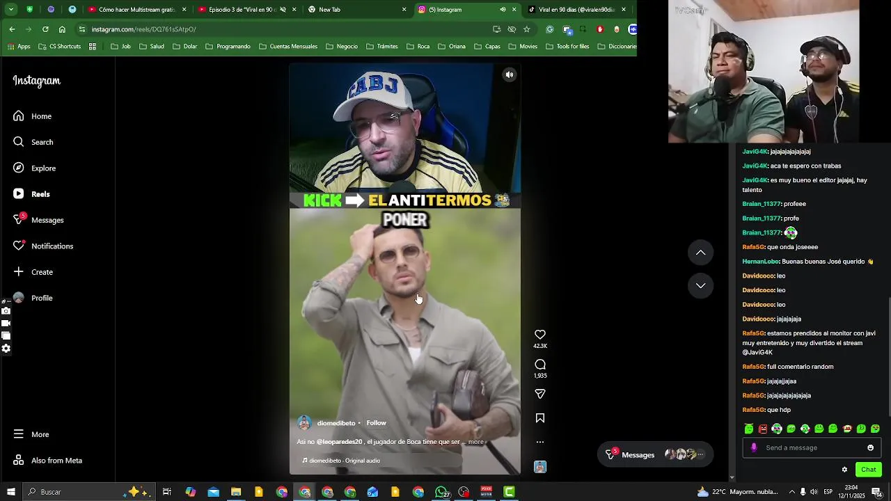This screenshot has height=501, width=891.
Task: Go back with the browser back arrow
Action: 12,29
